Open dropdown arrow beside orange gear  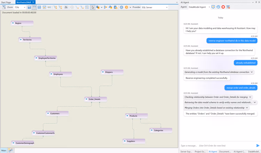click(x=130, y=7)
